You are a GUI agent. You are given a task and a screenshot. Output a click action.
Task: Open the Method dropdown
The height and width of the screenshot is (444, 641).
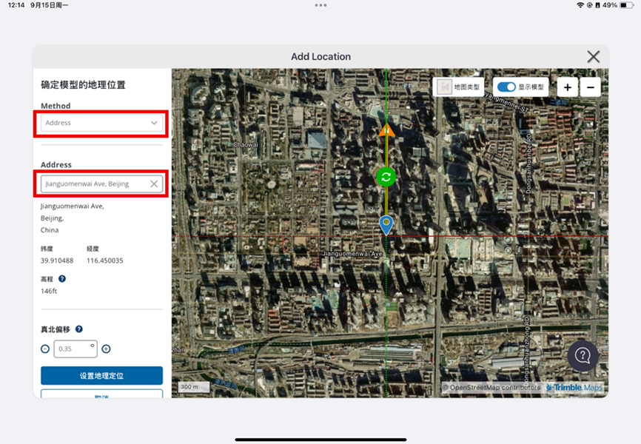pyautogui.click(x=101, y=123)
